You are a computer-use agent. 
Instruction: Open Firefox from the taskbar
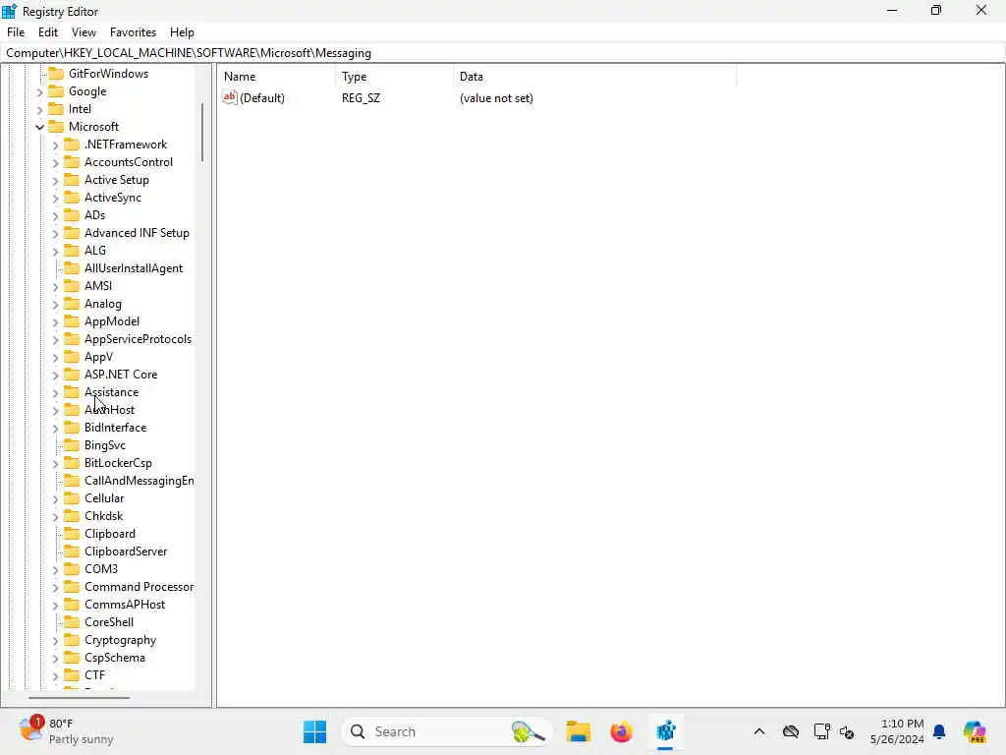click(x=622, y=731)
